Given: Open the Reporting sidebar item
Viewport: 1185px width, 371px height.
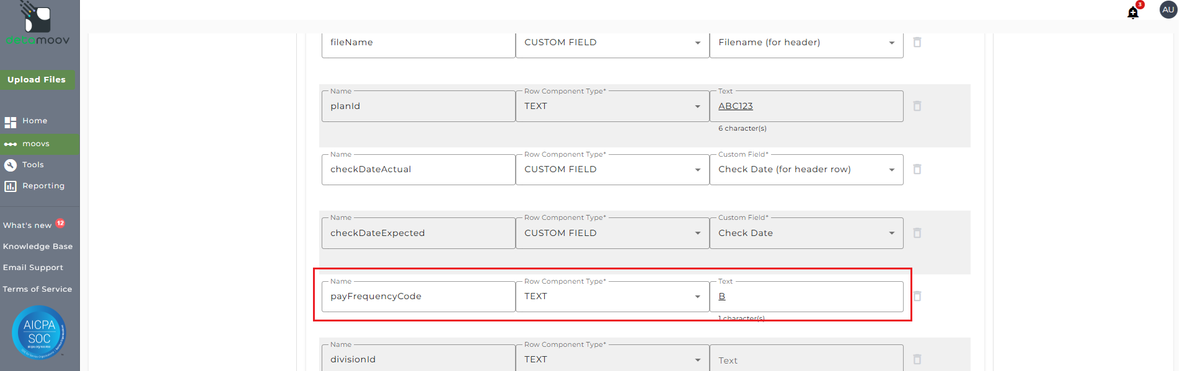Looking at the screenshot, I should point(43,186).
